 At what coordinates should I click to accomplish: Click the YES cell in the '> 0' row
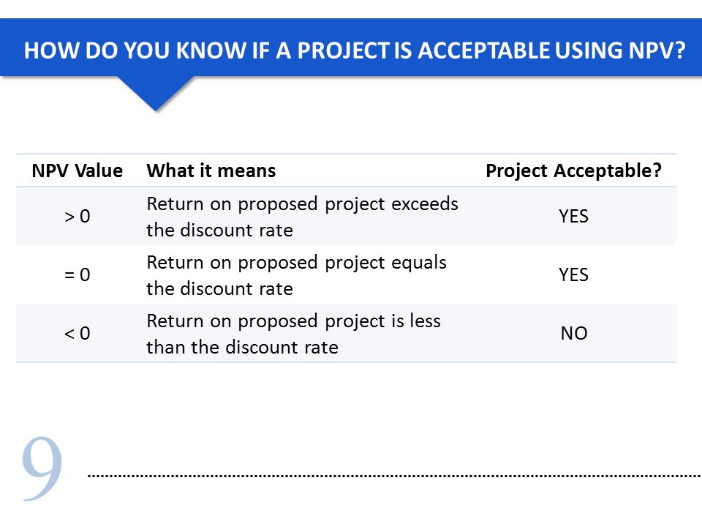click(573, 217)
